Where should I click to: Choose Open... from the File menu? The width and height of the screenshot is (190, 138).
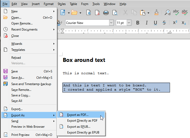pos(29,18)
